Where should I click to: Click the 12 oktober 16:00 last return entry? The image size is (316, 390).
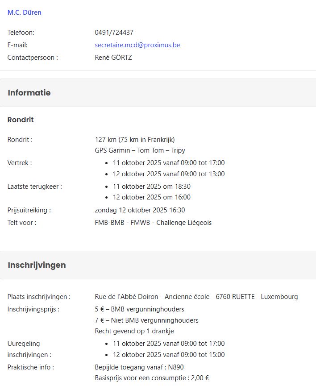pyautogui.click(x=151, y=197)
